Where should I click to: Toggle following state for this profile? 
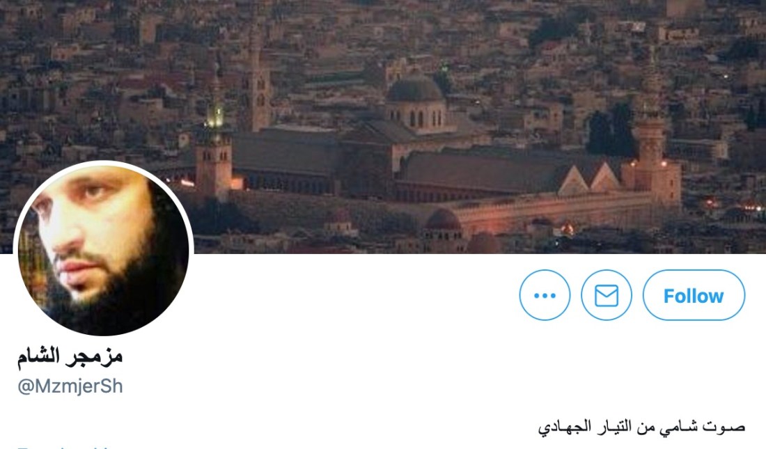tap(694, 295)
